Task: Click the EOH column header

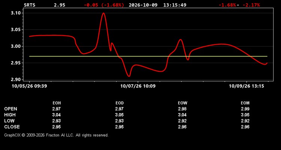Action: coord(57,103)
